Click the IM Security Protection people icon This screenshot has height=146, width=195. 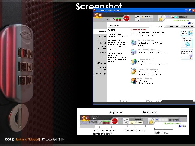click(x=134, y=81)
